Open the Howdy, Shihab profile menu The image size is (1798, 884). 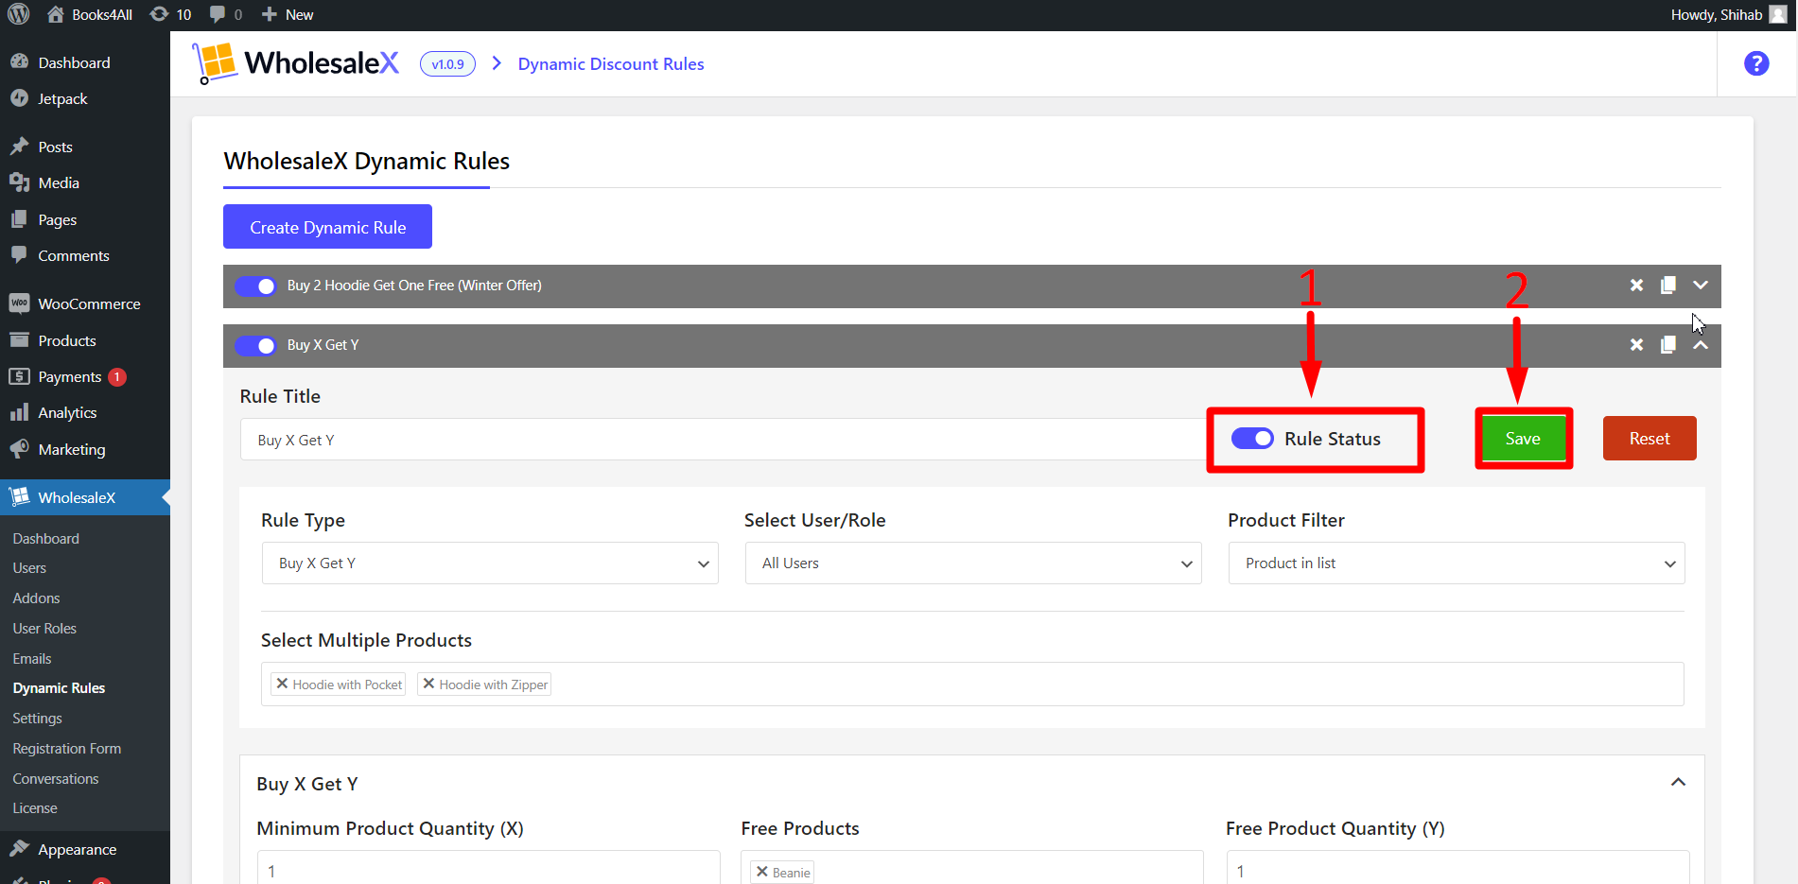[x=1728, y=14]
